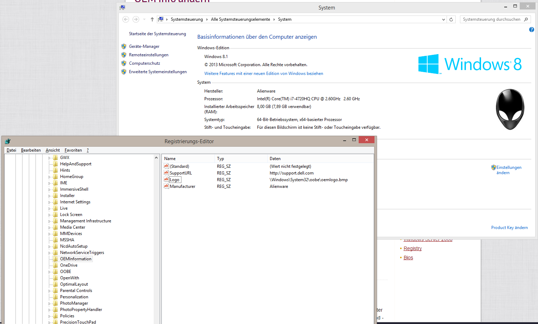Click the Bios link on the web page
This screenshot has height=324, width=538.
pos(408,258)
